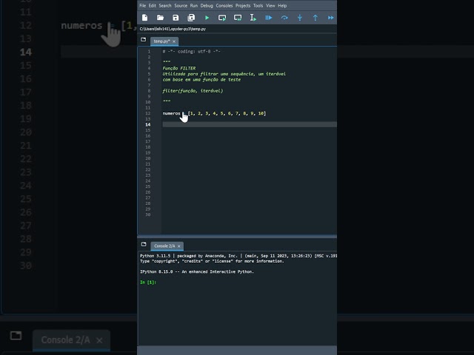
Task: Step into function debug icon
Action: pos(300,18)
